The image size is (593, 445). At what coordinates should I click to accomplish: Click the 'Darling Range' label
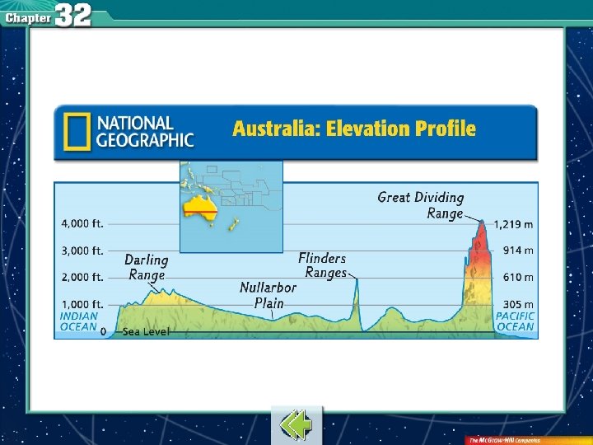tap(147, 268)
